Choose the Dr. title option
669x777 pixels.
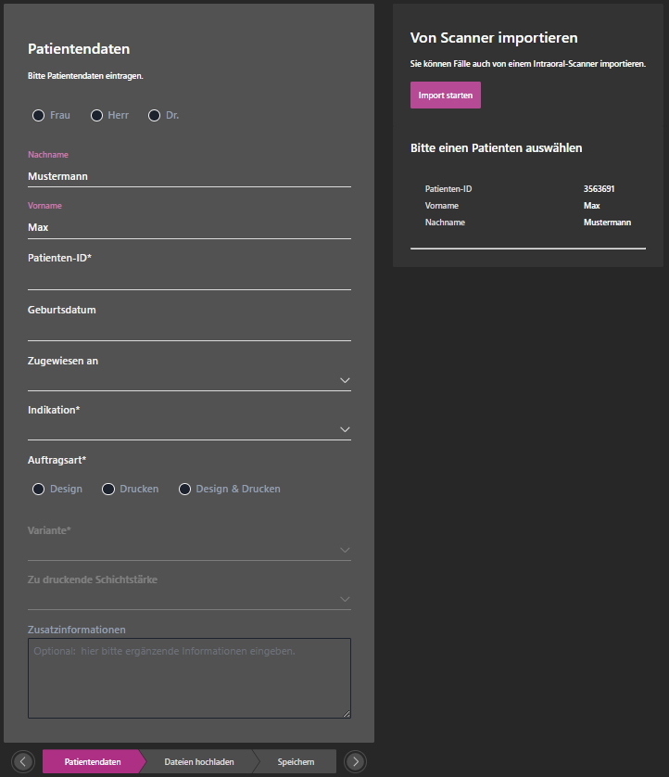coord(155,116)
